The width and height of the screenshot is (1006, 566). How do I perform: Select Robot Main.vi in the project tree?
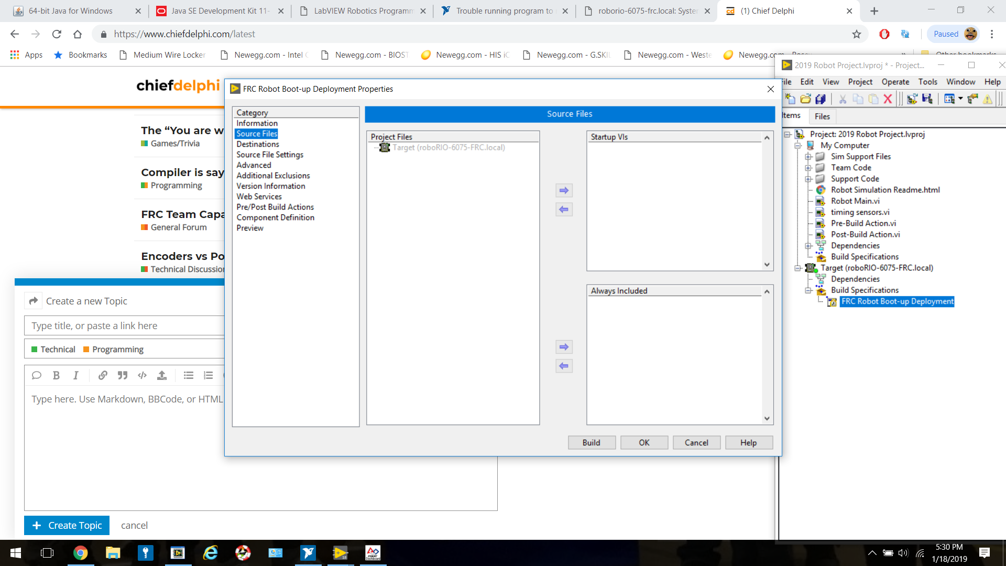(x=855, y=201)
